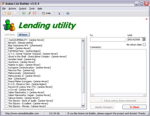Click the list scrollbar up arrow
The height and width of the screenshot is (116, 150).
point(83,40)
